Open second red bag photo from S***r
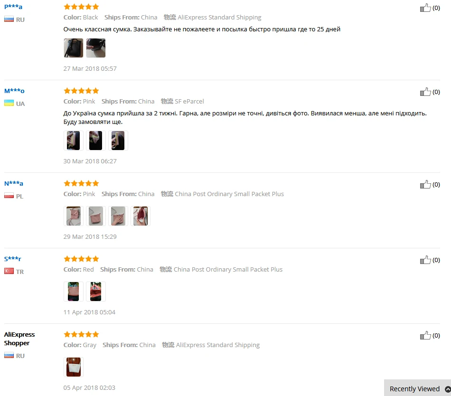 (96, 292)
